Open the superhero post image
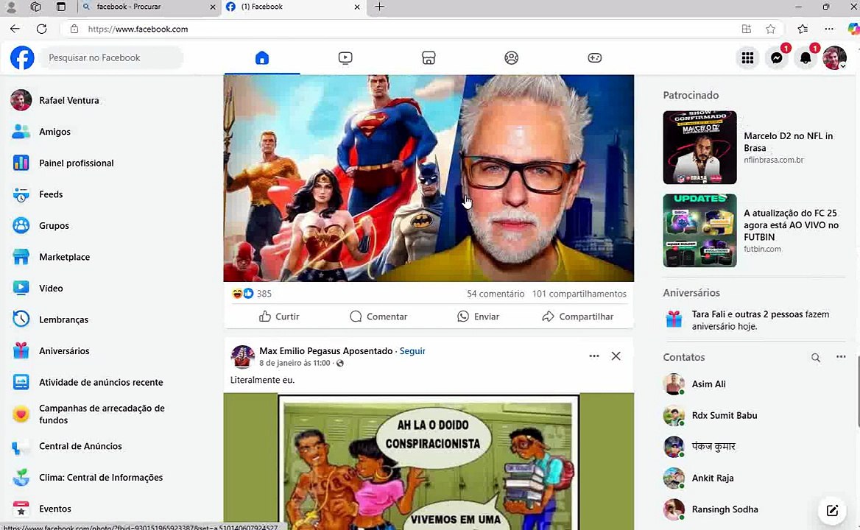The width and height of the screenshot is (860, 530). (429, 178)
